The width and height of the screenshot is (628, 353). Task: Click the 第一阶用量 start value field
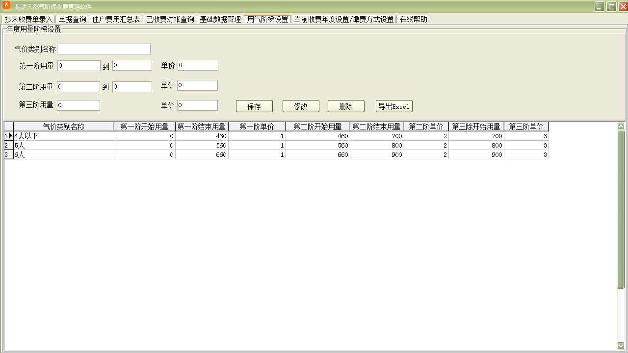[x=78, y=66]
